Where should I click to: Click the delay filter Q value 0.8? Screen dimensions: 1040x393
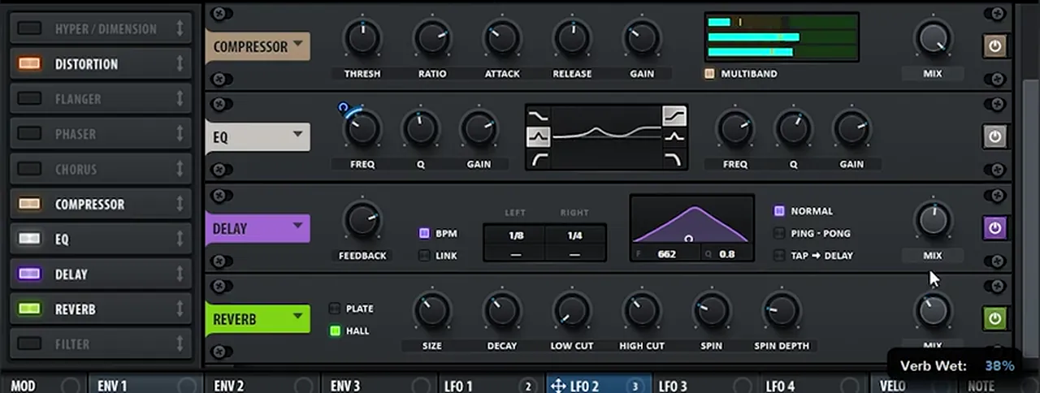click(x=726, y=253)
